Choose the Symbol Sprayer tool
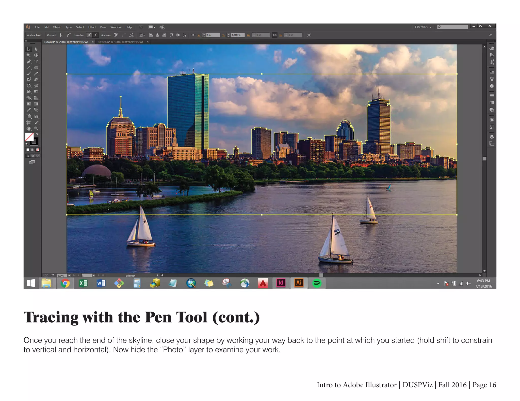Image resolution: width=520 pixels, height=401 pixels. pos(29,116)
